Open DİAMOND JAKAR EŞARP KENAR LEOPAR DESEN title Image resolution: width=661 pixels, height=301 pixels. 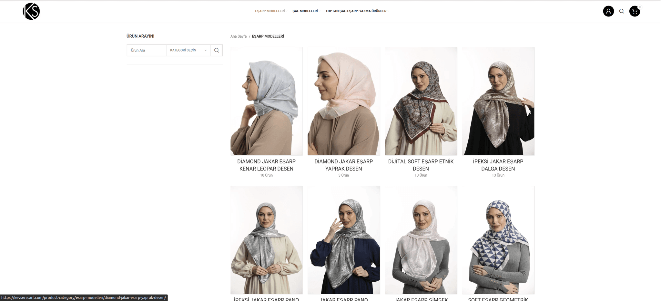pyautogui.click(x=266, y=165)
